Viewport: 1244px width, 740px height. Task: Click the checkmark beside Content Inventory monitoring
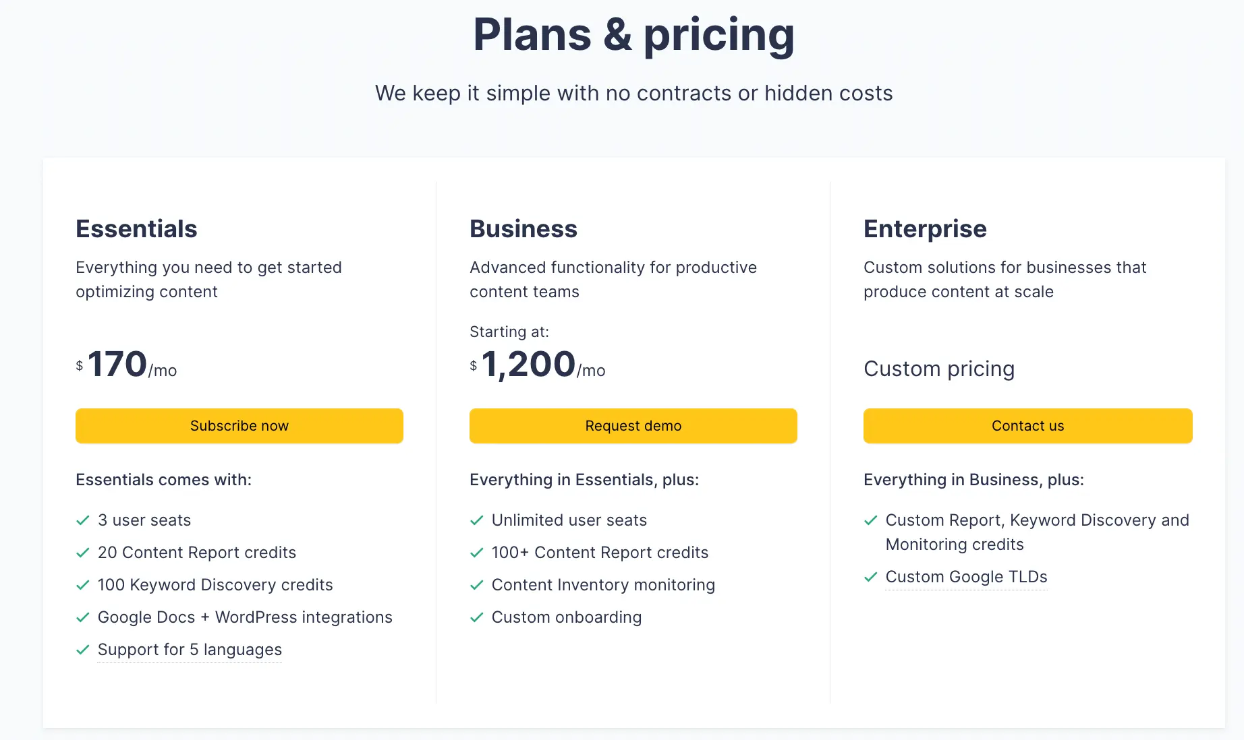[477, 585]
